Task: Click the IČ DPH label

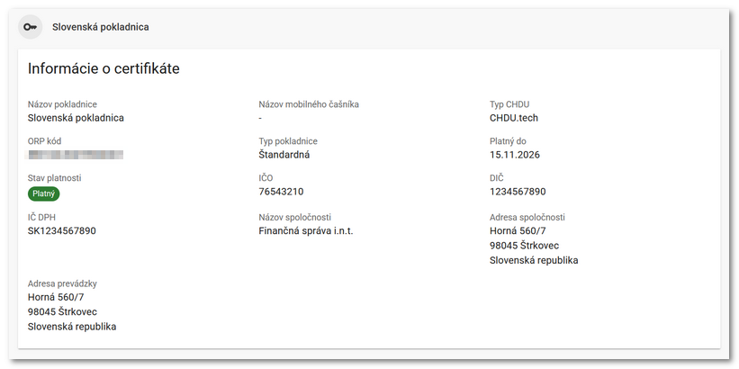Action: [x=41, y=217]
